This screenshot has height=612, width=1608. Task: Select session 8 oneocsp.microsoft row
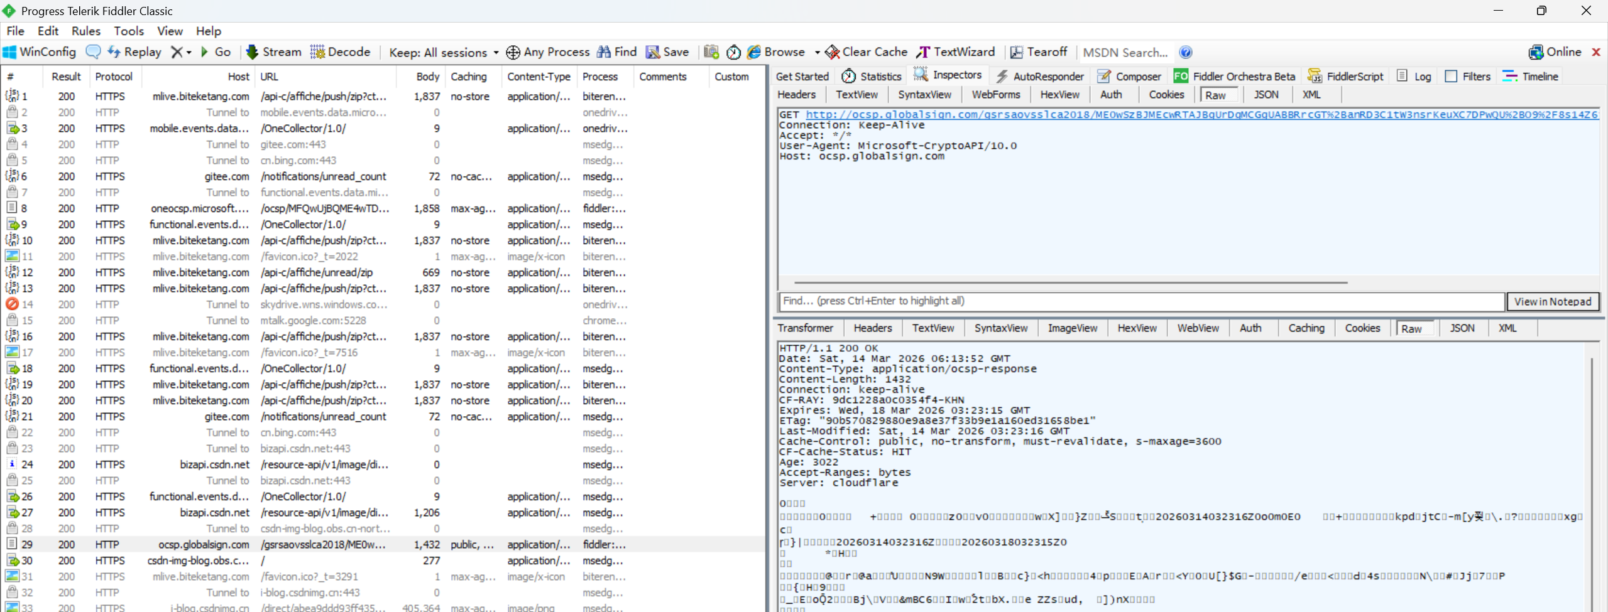click(383, 208)
